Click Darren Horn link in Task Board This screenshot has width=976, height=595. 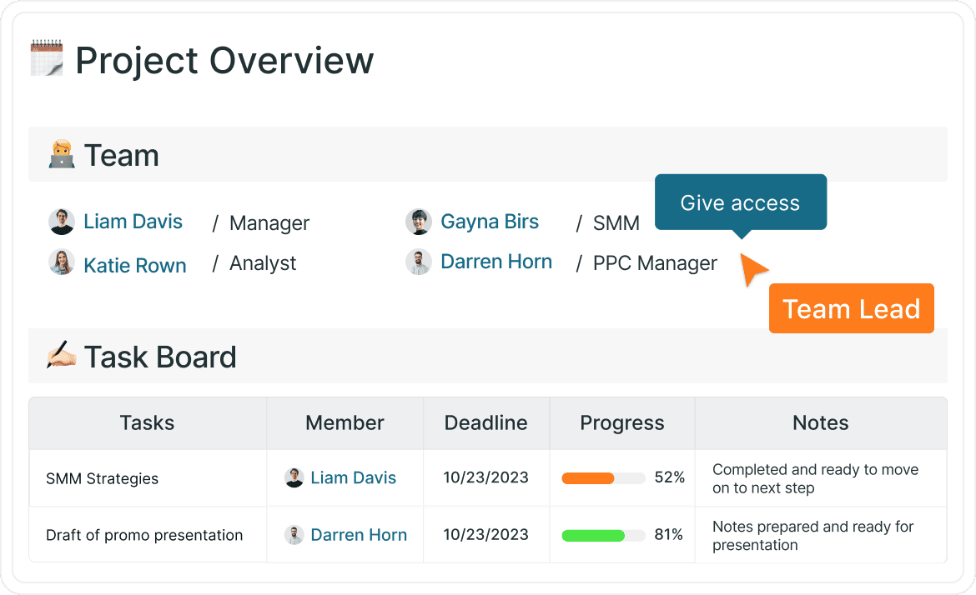click(359, 535)
